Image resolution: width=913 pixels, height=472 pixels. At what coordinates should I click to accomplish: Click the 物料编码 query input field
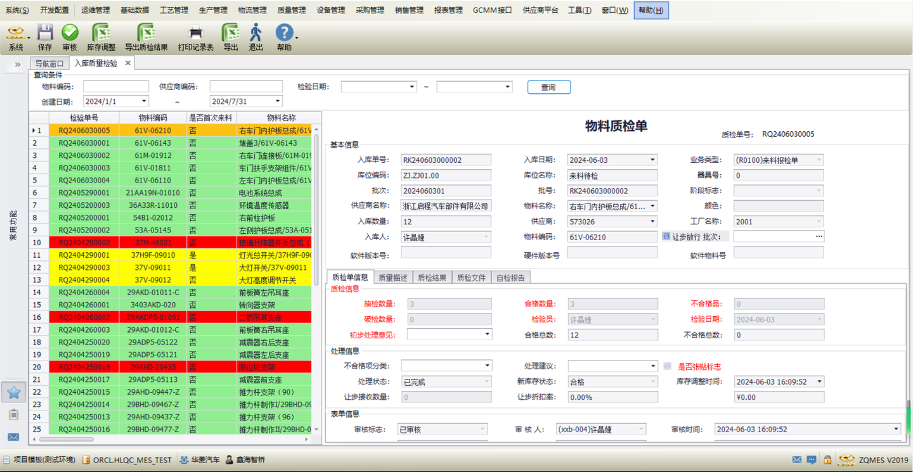coord(116,87)
